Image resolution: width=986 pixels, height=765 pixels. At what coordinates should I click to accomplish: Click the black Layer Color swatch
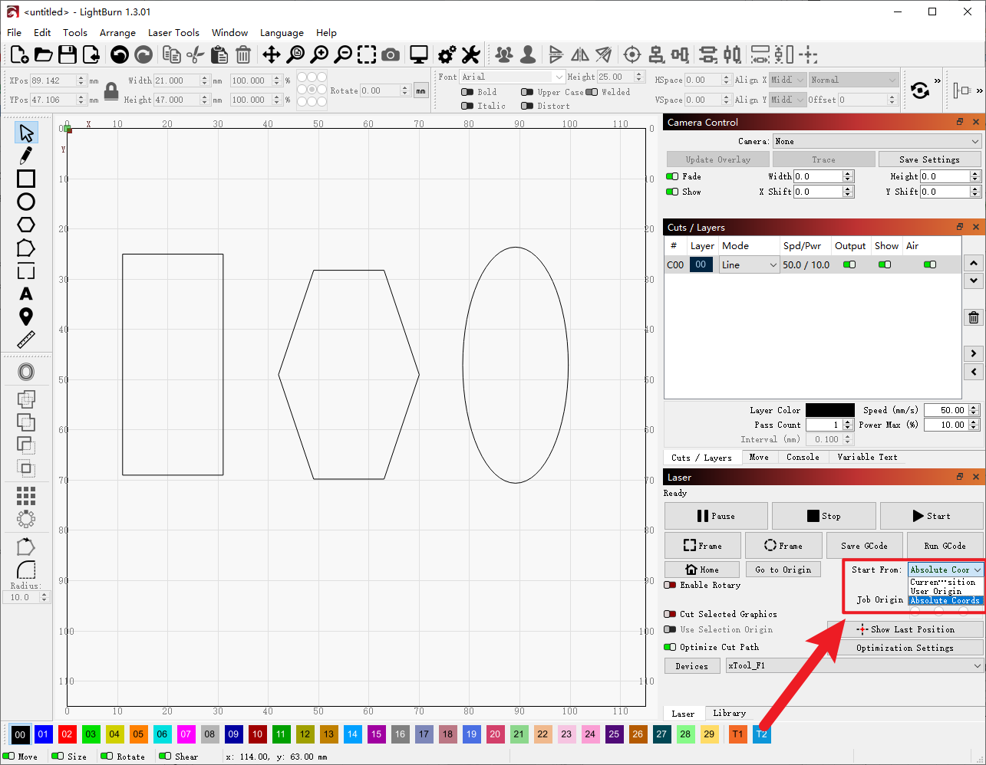[x=829, y=410]
